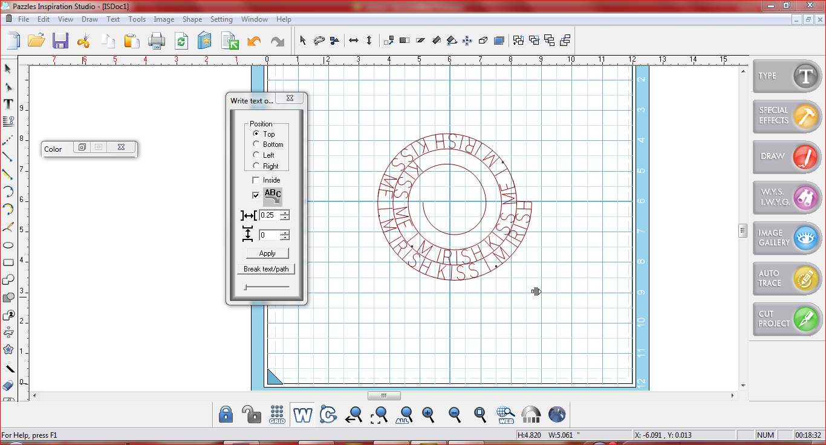Screen dimensions: 826x445
Task: Decrease the vertical offset stepper
Action: [x=285, y=237]
